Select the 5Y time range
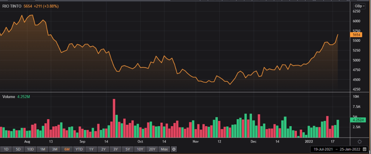The image size is (371, 154). tap(128, 149)
